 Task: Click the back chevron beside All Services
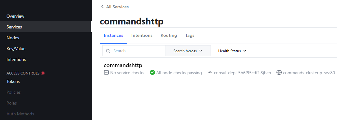(102, 6)
